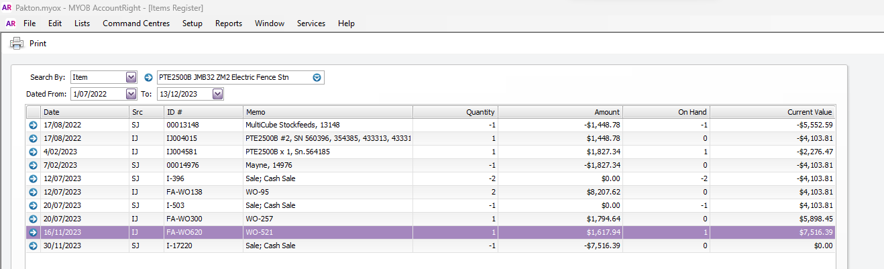
Task: Click the Amount column header
Action: tap(560, 112)
